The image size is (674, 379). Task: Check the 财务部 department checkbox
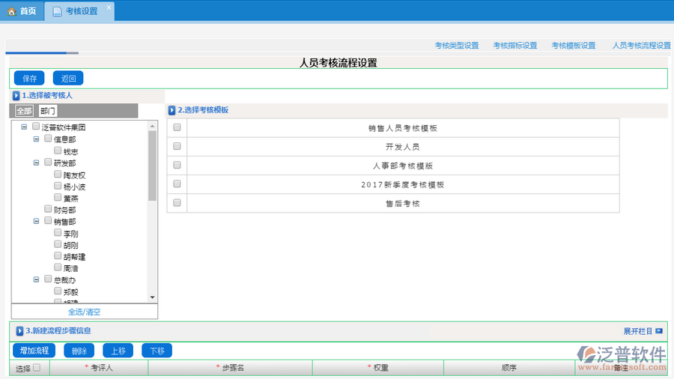pyautogui.click(x=48, y=210)
